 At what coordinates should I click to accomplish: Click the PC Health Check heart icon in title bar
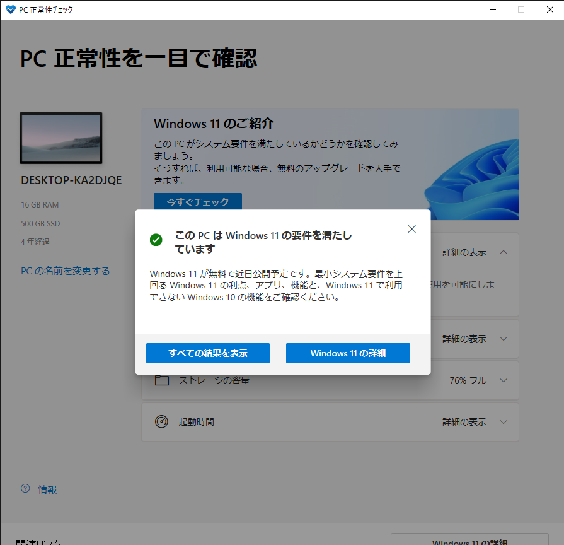click(x=9, y=9)
